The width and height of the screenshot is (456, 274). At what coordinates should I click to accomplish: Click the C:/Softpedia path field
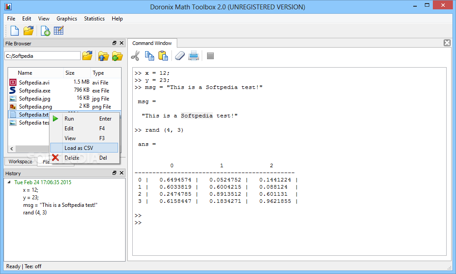coord(42,56)
